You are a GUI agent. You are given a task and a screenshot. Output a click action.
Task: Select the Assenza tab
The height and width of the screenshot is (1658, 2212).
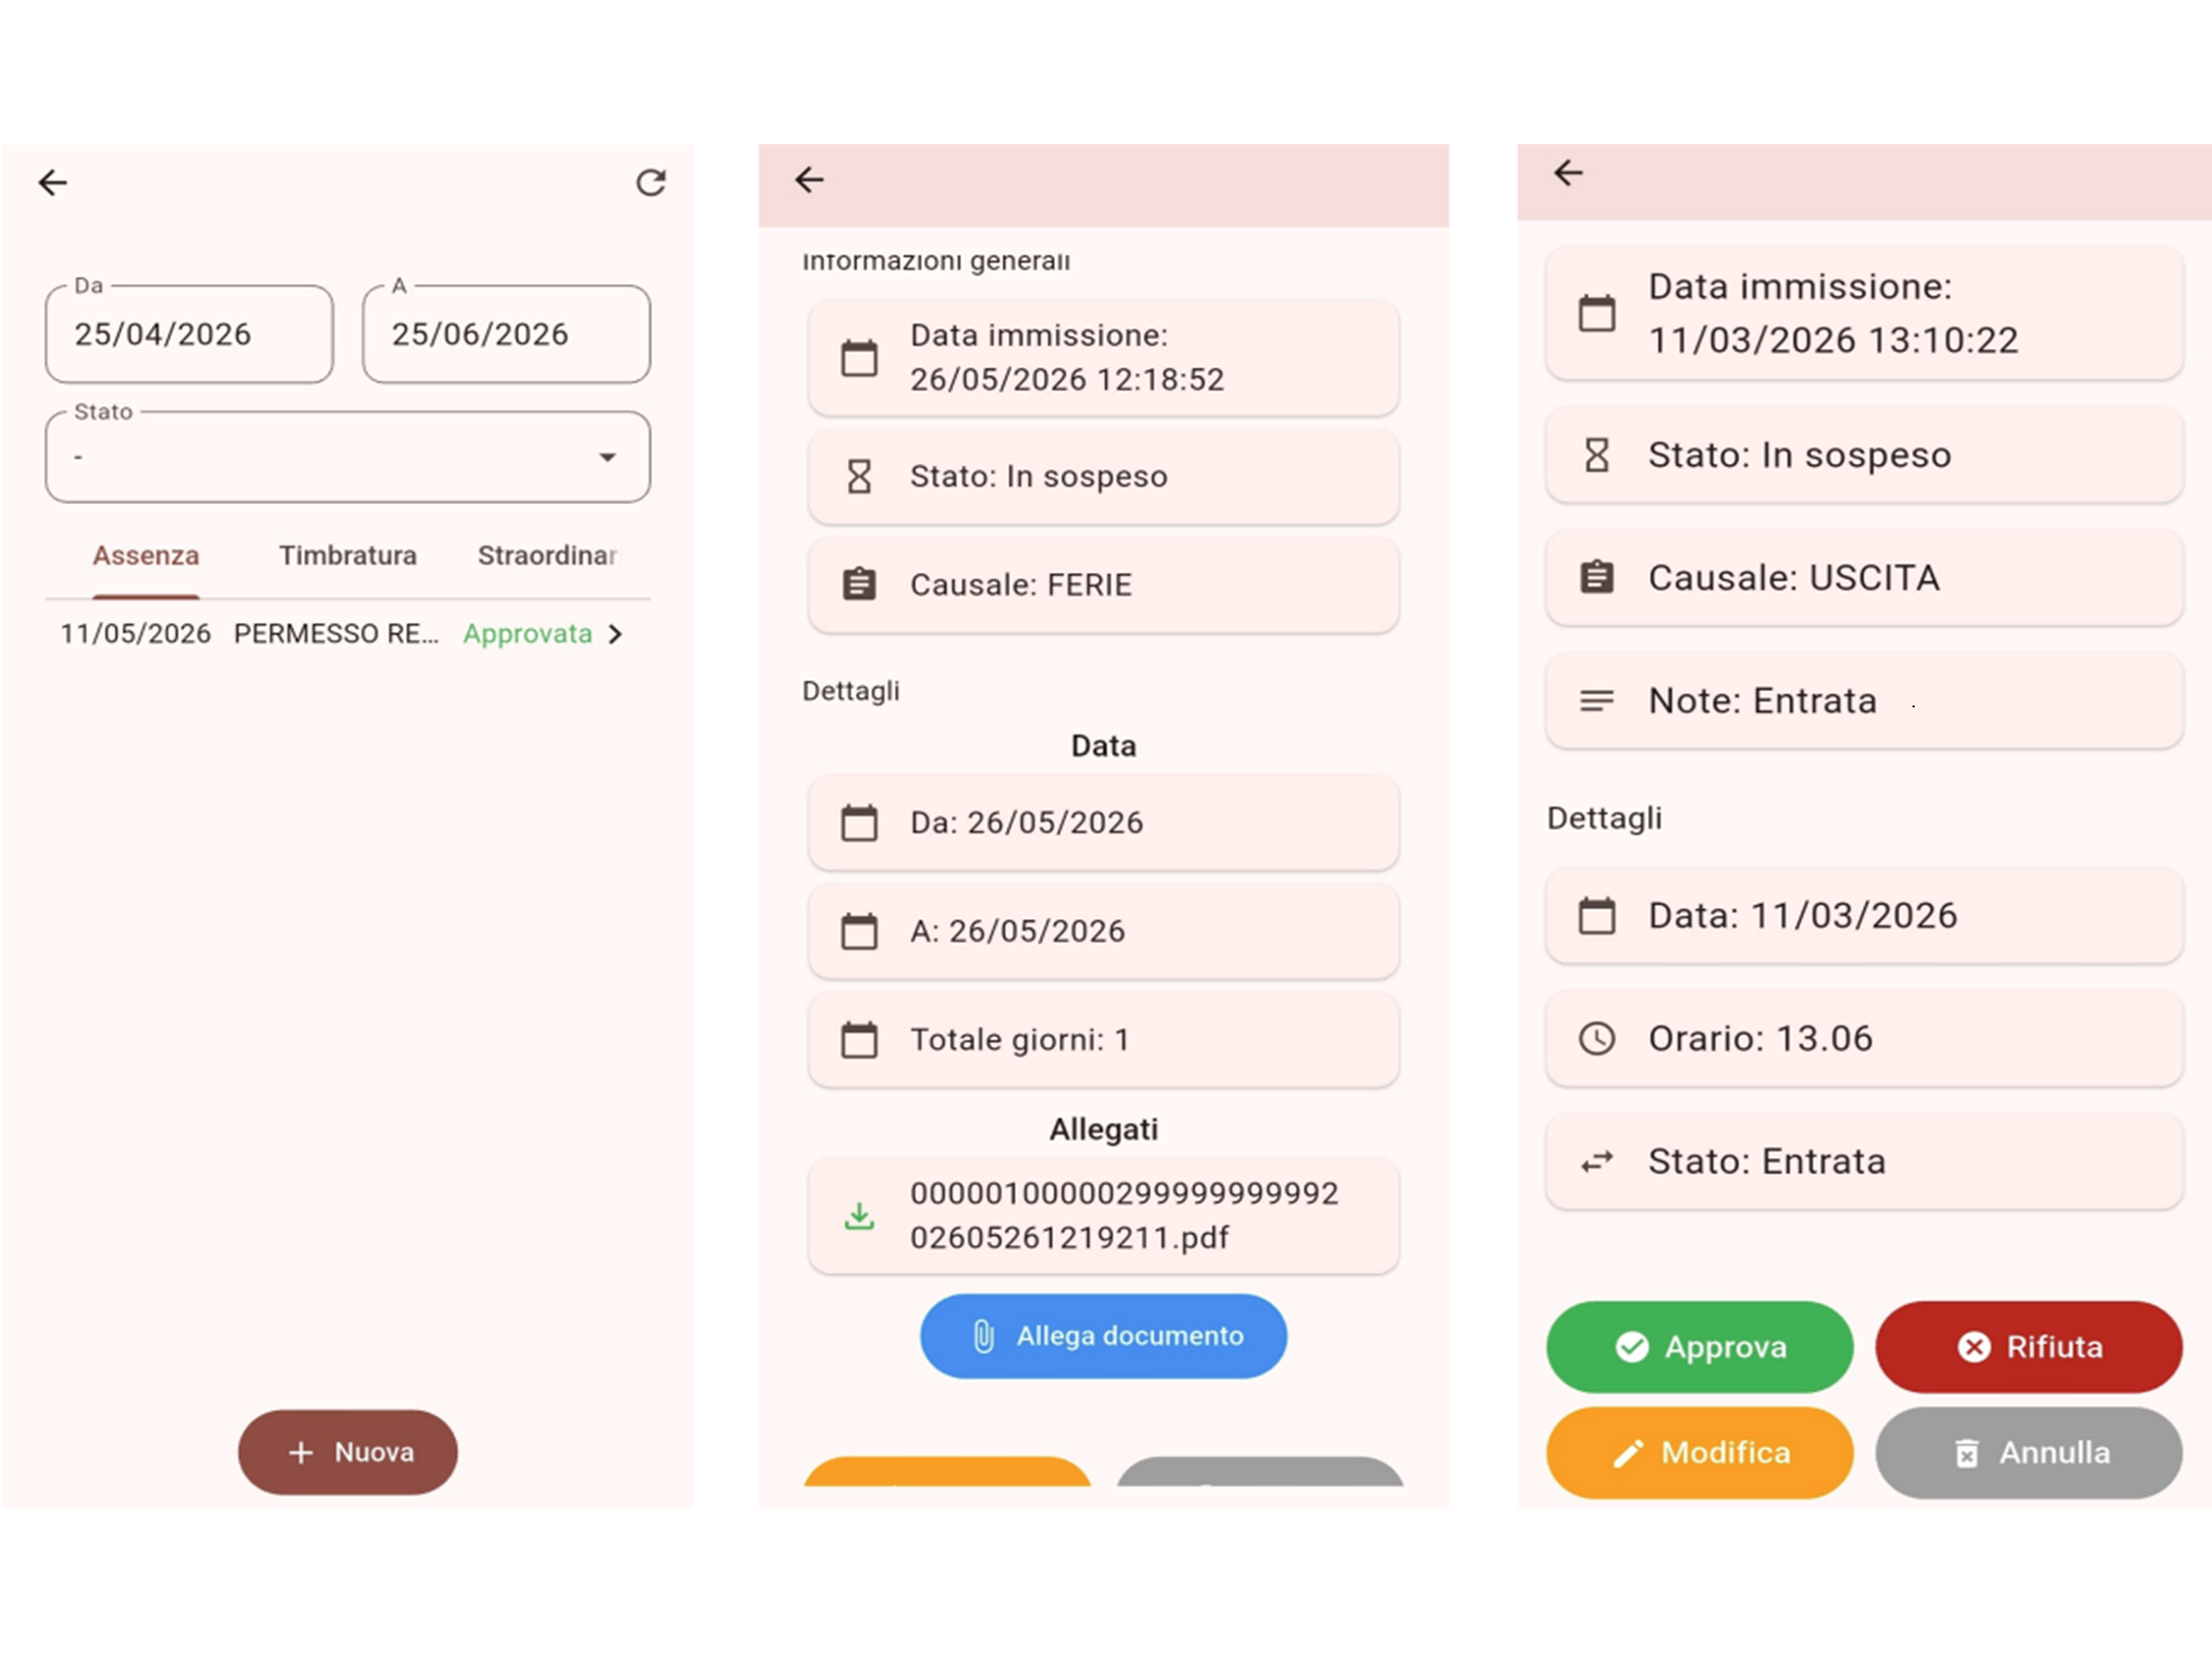tap(146, 556)
